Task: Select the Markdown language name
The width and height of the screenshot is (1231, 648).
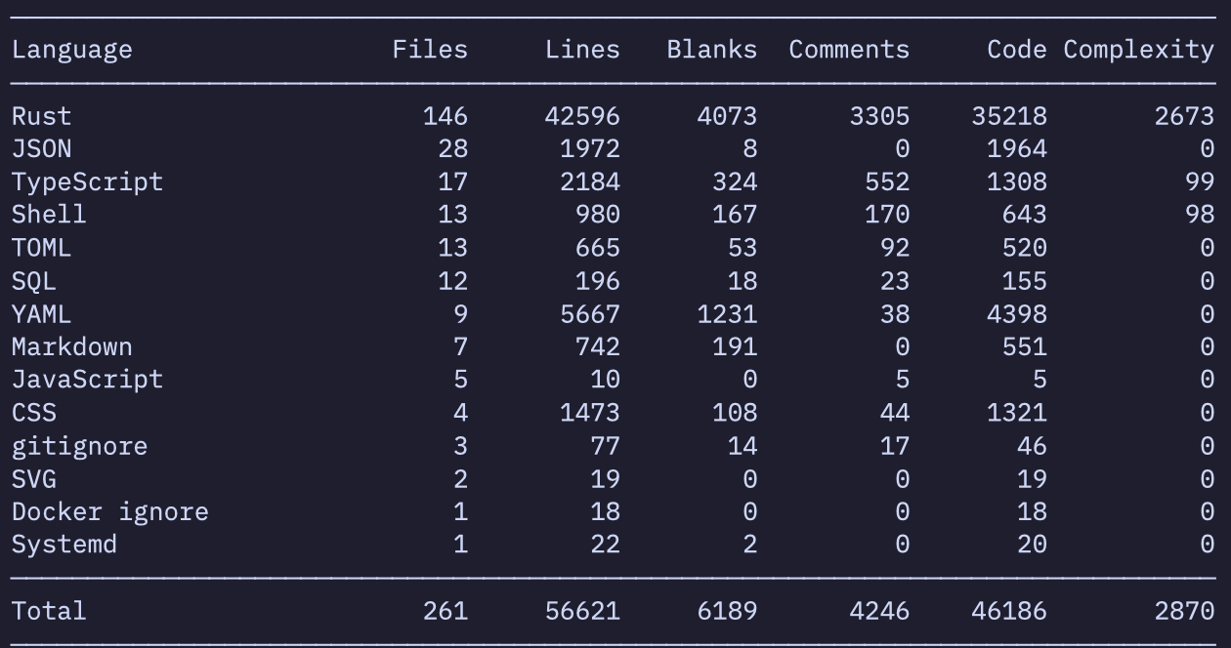Action: (x=71, y=346)
